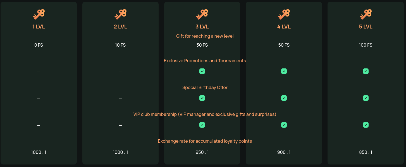Click the key icon above 2 LVL

click(120, 14)
